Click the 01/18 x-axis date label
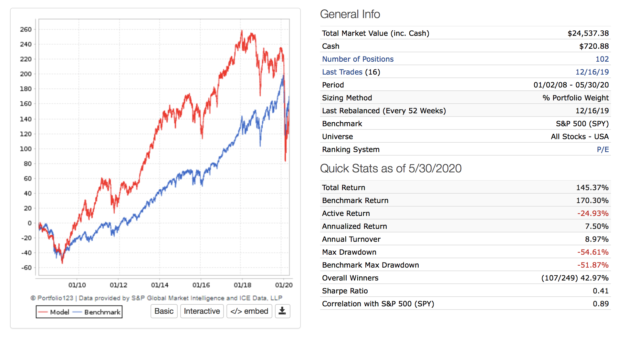 coord(242,285)
